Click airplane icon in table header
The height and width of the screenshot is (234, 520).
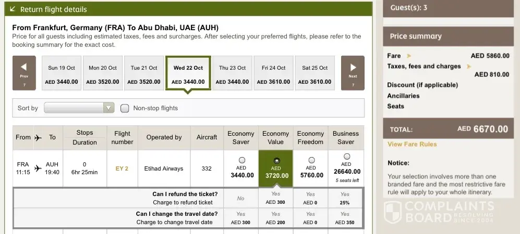pos(38,138)
